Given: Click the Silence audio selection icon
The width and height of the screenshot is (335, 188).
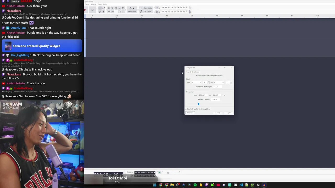Looking at the screenshot, I should (x=113, y=12).
